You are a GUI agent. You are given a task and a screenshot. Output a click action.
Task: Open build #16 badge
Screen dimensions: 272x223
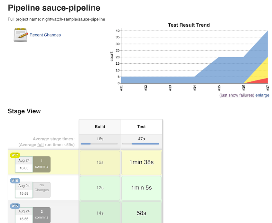(15, 181)
